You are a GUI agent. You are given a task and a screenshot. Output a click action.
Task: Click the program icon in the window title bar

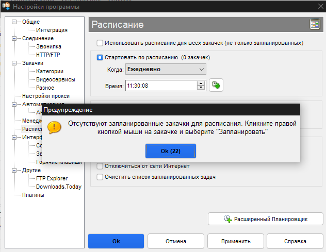[x=6, y=6]
